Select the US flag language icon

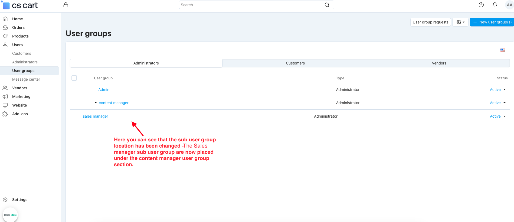[502, 50]
